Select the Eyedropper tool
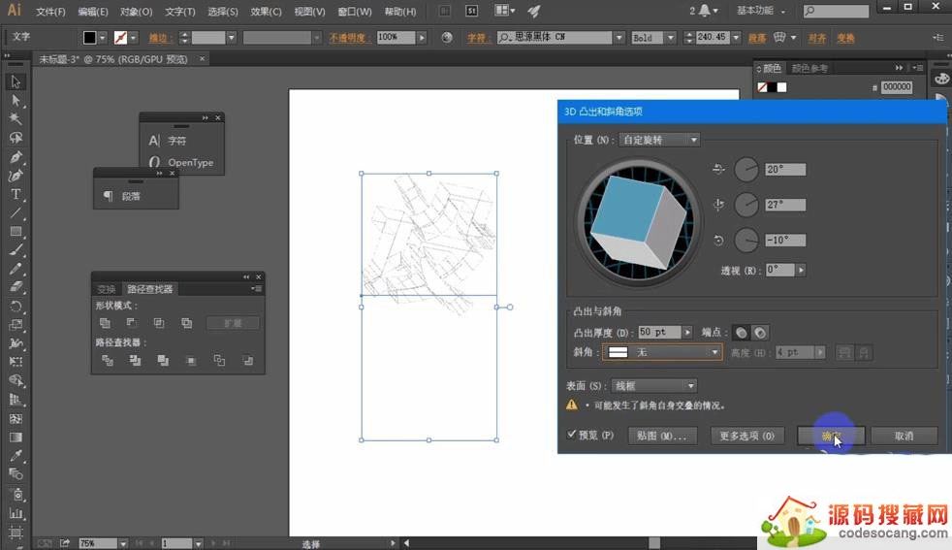Viewport: 952px width, 550px height. [x=16, y=455]
